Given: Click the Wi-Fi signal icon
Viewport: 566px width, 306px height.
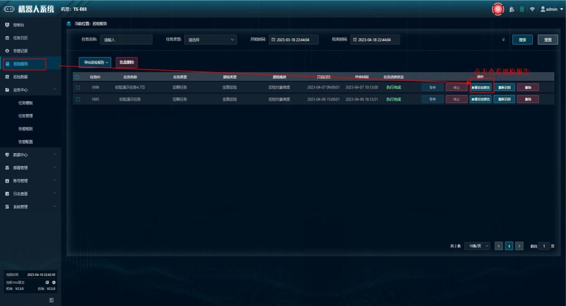Looking at the screenshot, I should (x=532, y=9).
